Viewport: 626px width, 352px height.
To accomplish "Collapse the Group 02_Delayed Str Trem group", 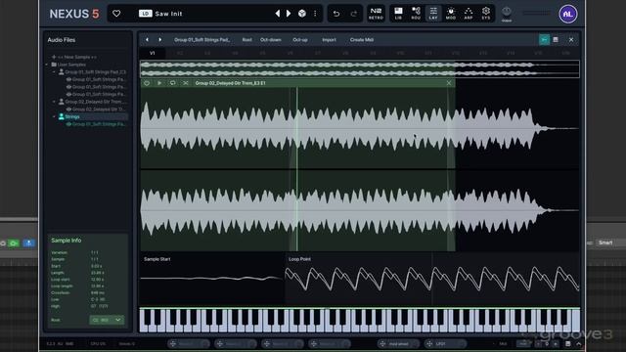I will [x=55, y=102].
